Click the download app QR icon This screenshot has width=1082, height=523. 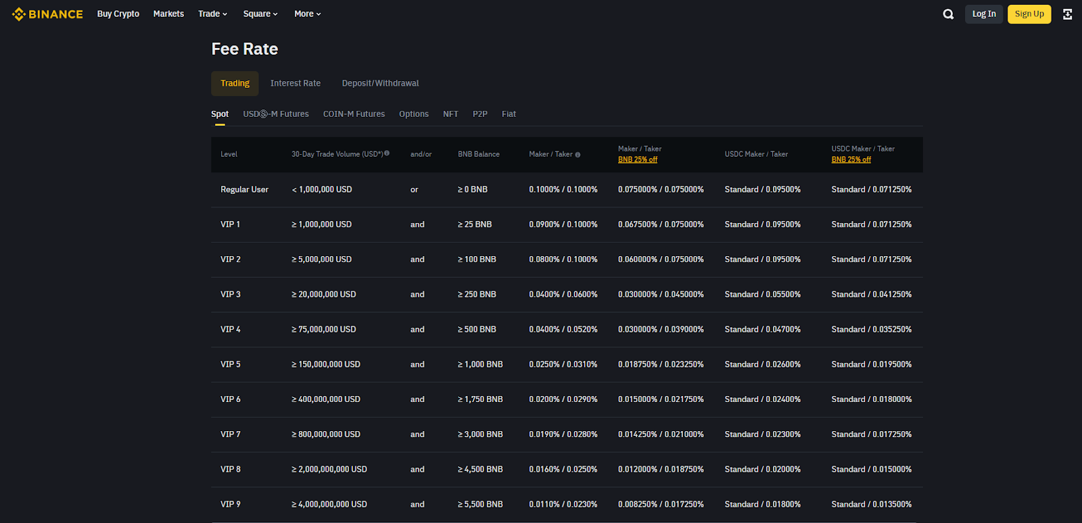coord(1068,14)
